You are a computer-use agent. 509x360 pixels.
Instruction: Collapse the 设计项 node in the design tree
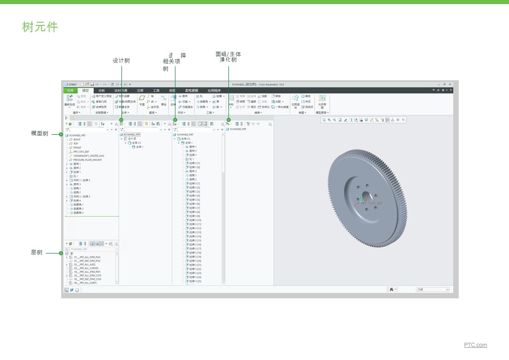(122, 139)
